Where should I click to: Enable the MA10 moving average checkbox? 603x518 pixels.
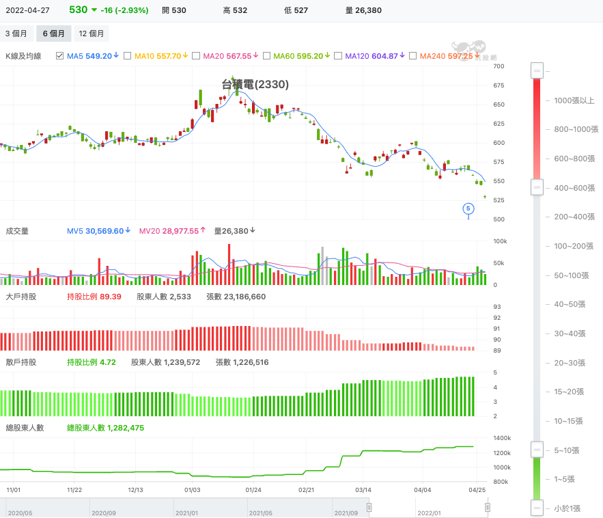(x=127, y=56)
